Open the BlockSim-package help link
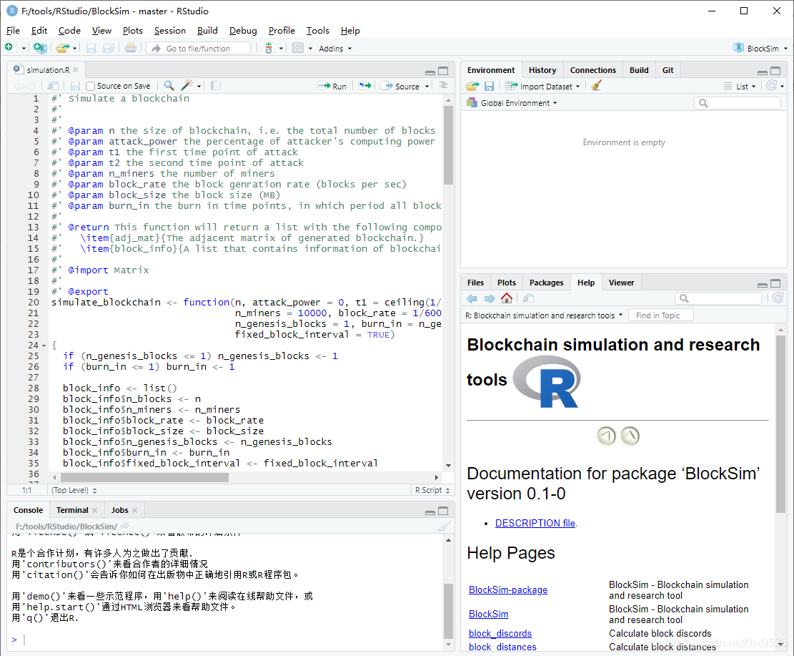 508,589
